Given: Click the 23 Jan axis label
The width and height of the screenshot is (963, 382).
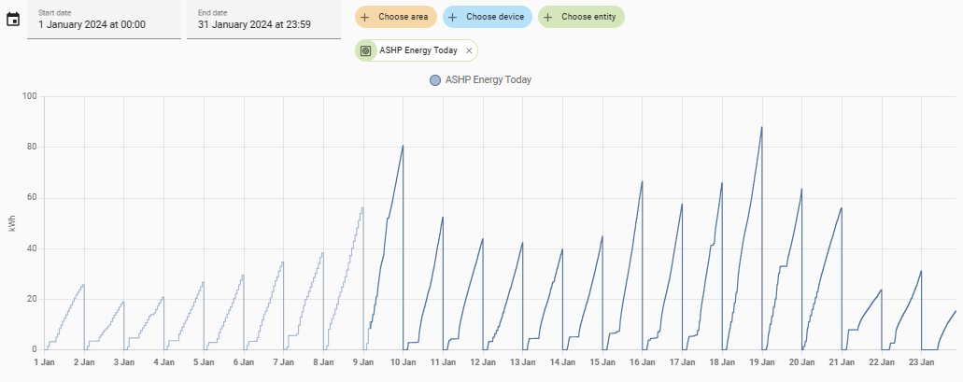Looking at the screenshot, I should (x=922, y=362).
